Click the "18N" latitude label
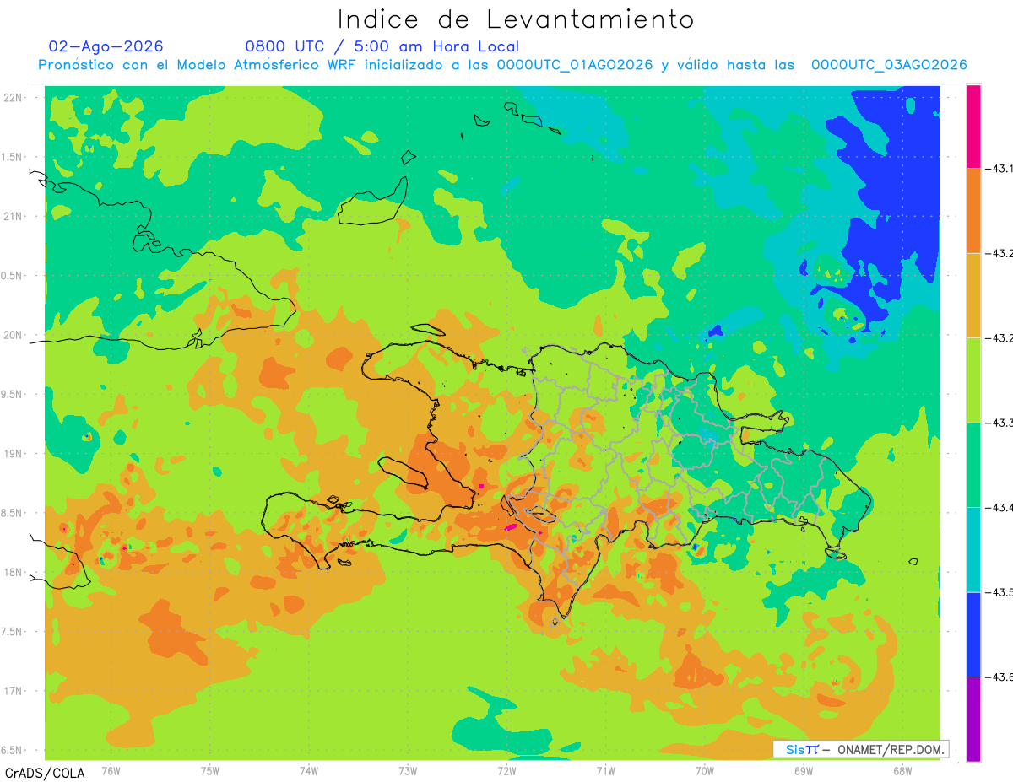1013x782 pixels. click(x=13, y=572)
